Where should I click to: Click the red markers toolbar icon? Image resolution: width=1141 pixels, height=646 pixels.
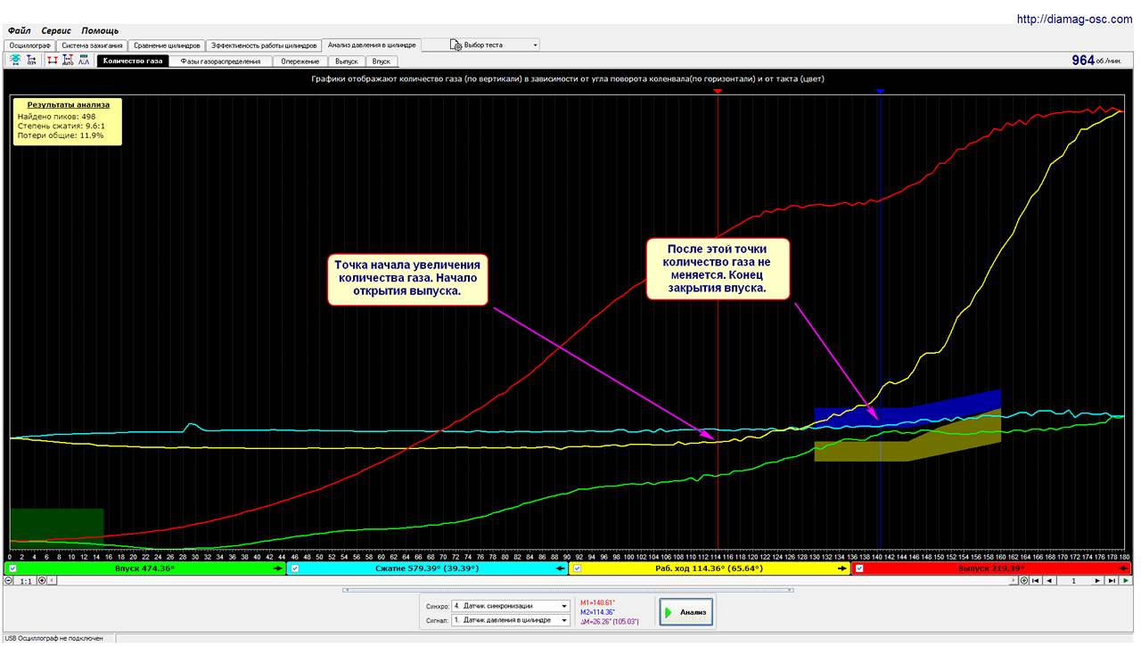52,61
